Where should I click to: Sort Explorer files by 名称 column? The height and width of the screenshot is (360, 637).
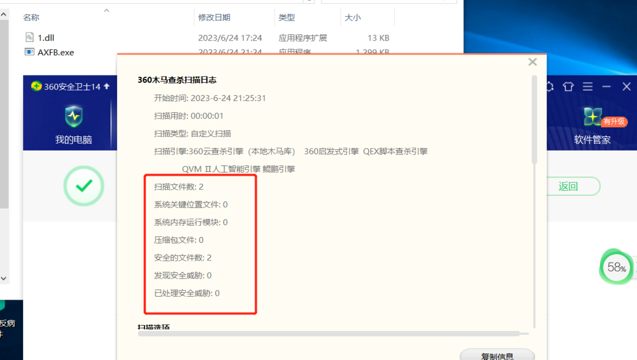31,17
